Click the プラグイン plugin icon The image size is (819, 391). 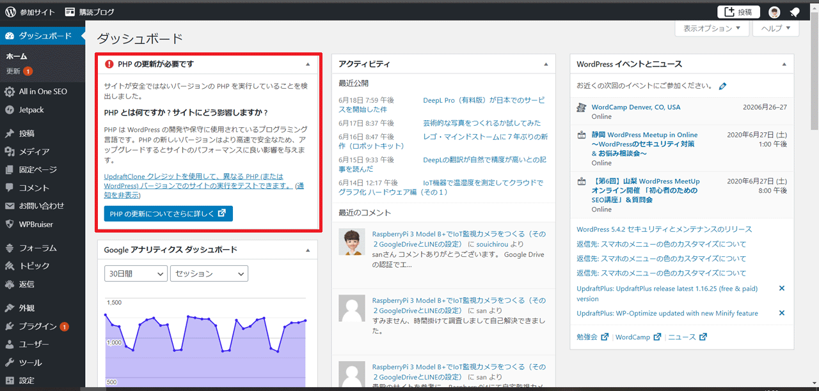[x=10, y=326]
